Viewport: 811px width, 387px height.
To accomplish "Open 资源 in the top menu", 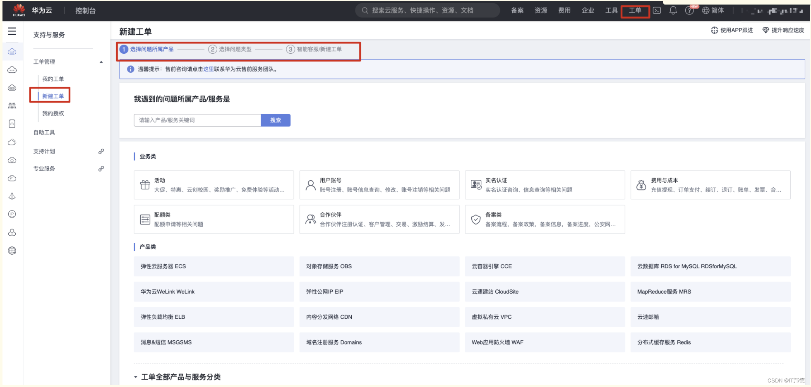I will click(x=541, y=10).
